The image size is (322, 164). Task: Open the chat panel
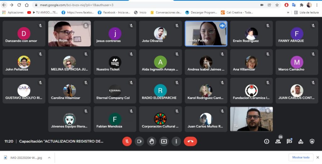289,141
